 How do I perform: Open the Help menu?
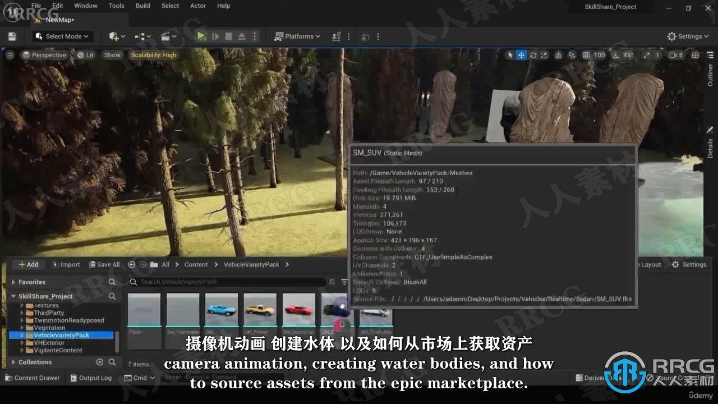[223, 6]
